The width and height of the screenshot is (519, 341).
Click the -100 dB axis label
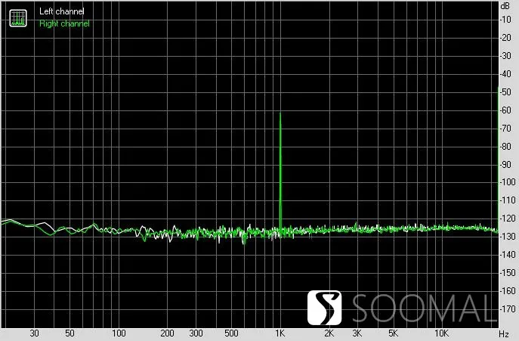pos(507,182)
